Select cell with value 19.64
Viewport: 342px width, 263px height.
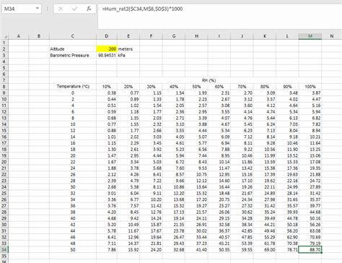(x=151, y=237)
